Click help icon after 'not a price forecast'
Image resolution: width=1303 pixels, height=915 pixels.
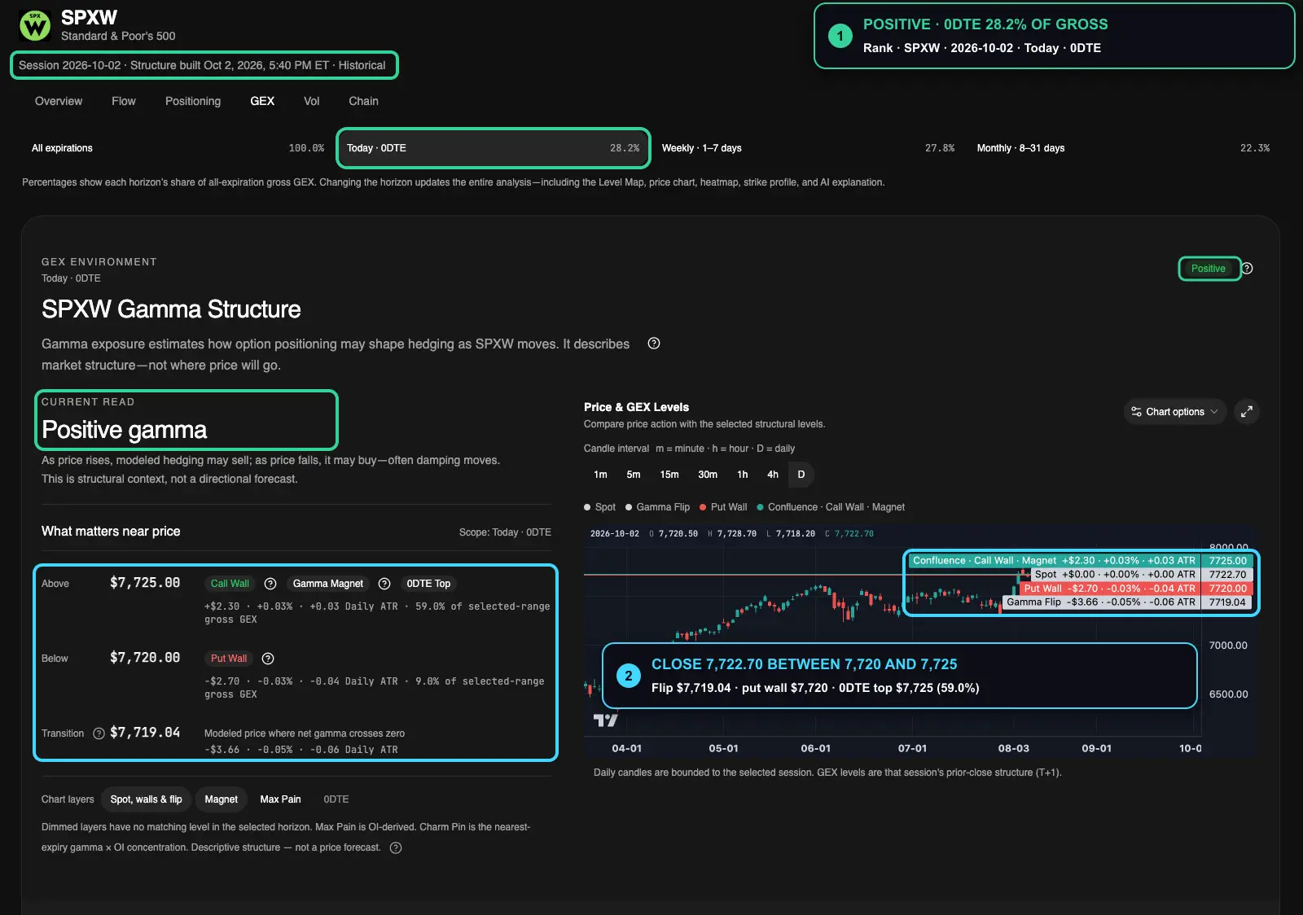[396, 847]
